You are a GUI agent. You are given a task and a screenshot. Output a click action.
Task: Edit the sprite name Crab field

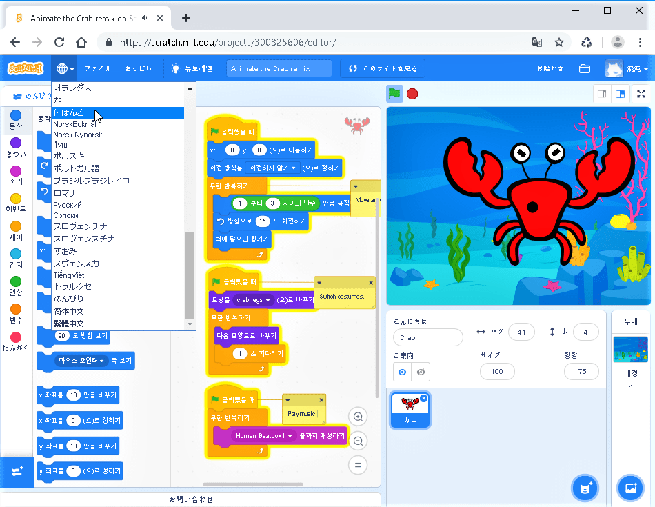427,338
